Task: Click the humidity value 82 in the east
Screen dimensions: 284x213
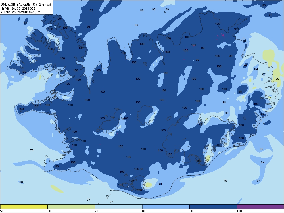Action: 264,74
